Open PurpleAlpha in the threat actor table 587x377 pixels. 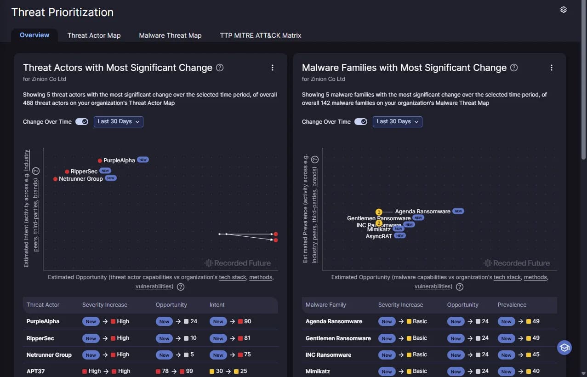(x=43, y=321)
